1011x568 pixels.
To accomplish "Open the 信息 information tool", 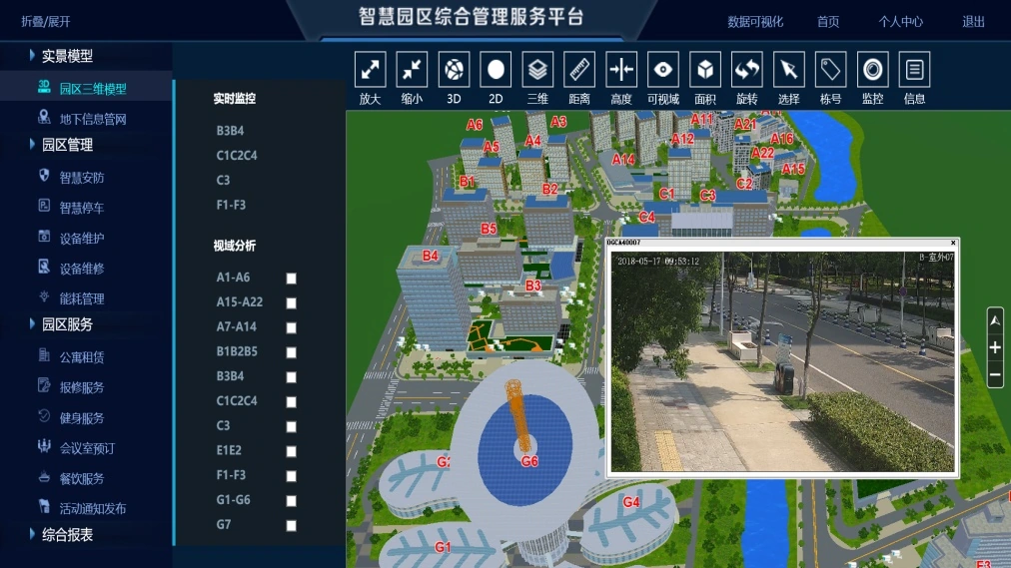I will [915, 70].
